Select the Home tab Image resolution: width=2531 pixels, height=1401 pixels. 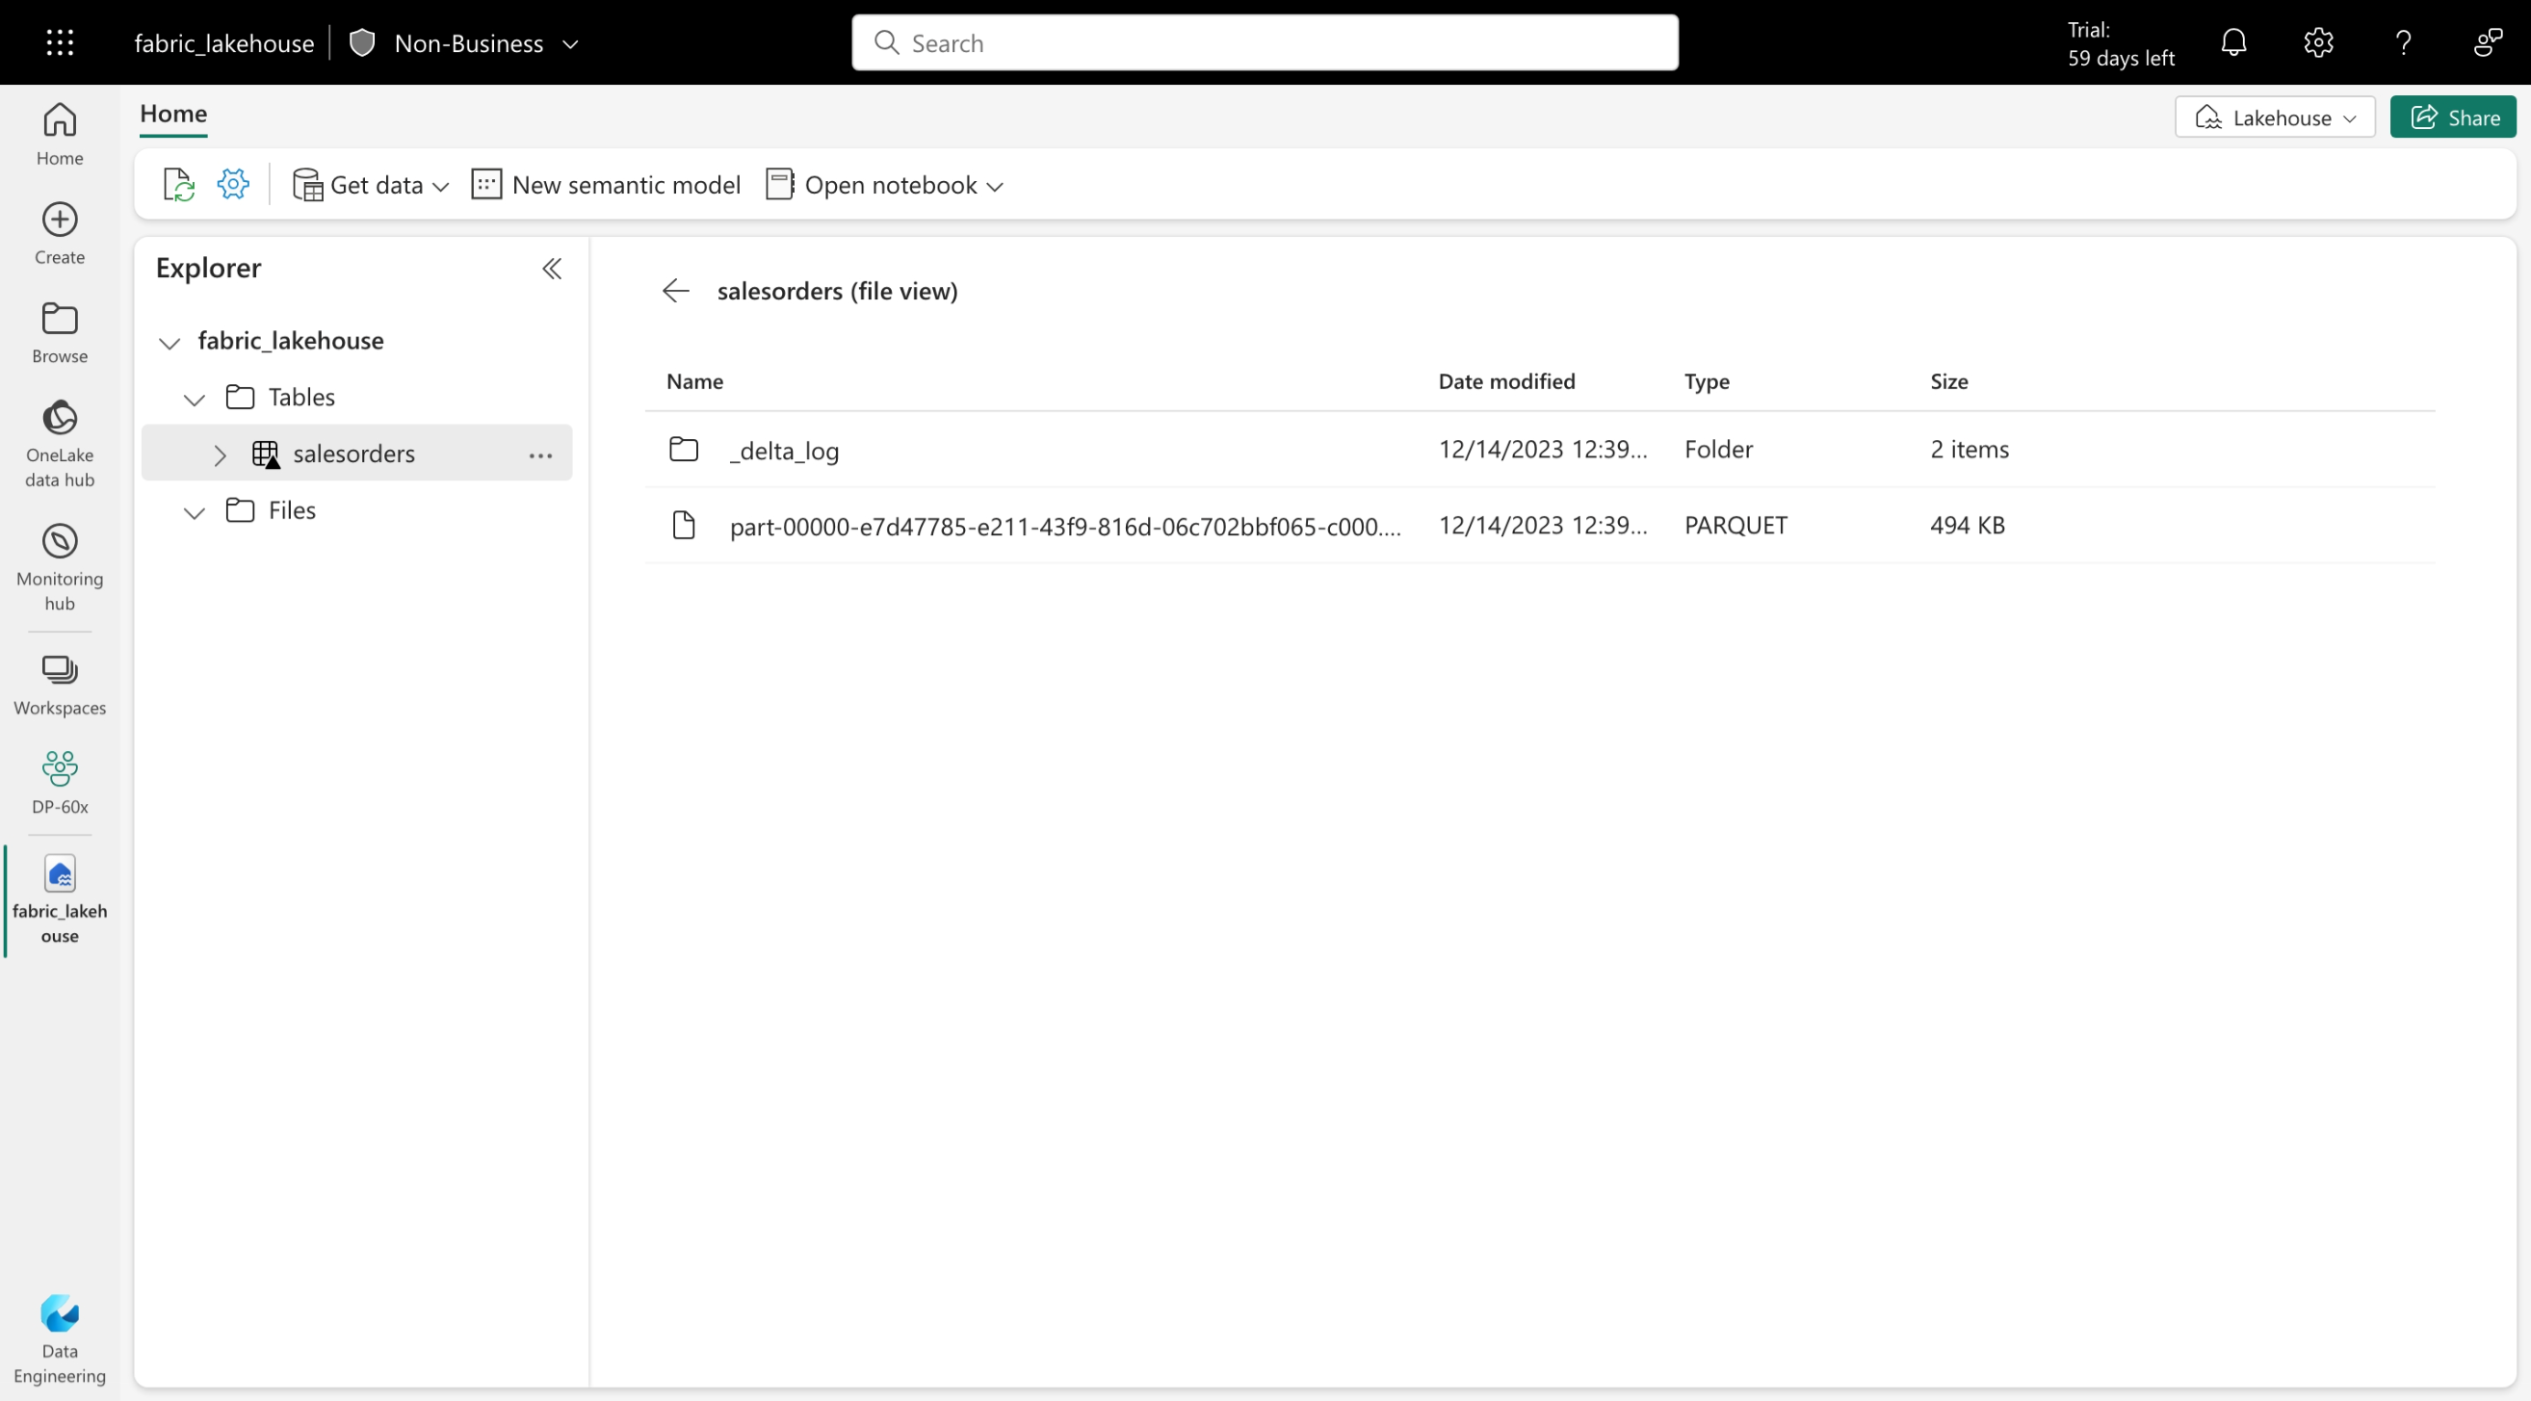click(x=172, y=112)
